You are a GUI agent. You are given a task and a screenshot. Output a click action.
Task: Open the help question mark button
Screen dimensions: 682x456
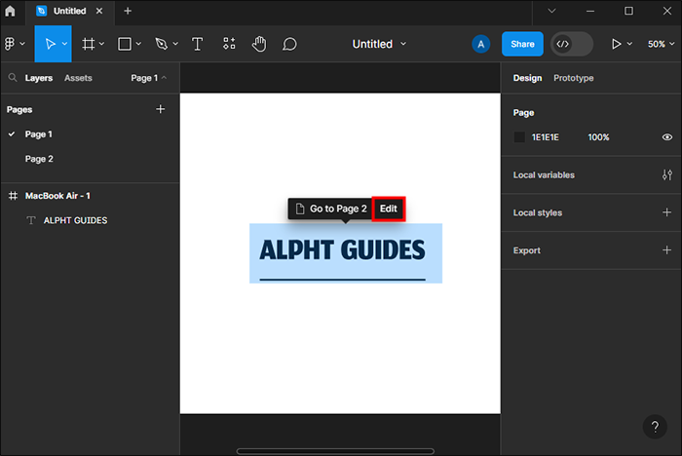(654, 427)
